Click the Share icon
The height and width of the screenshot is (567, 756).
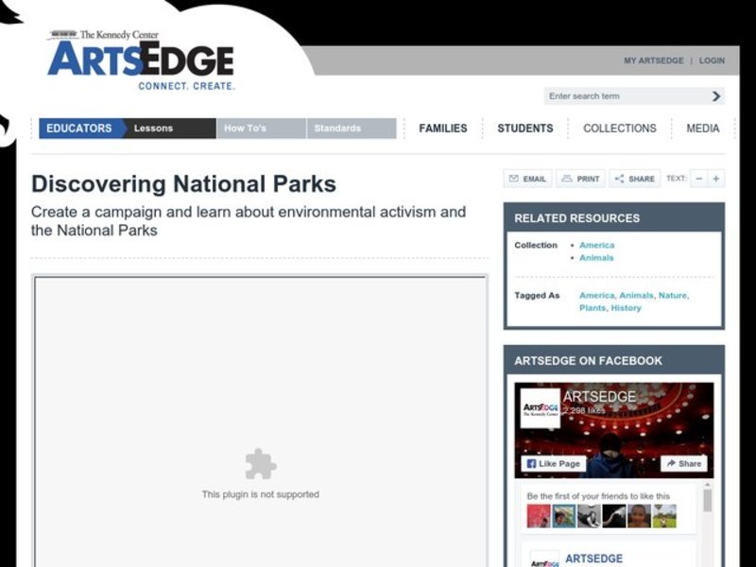pos(623,179)
